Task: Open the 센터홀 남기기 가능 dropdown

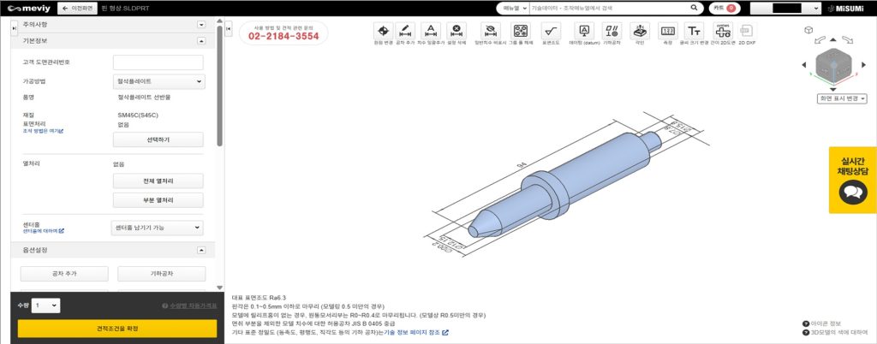Action: point(158,228)
